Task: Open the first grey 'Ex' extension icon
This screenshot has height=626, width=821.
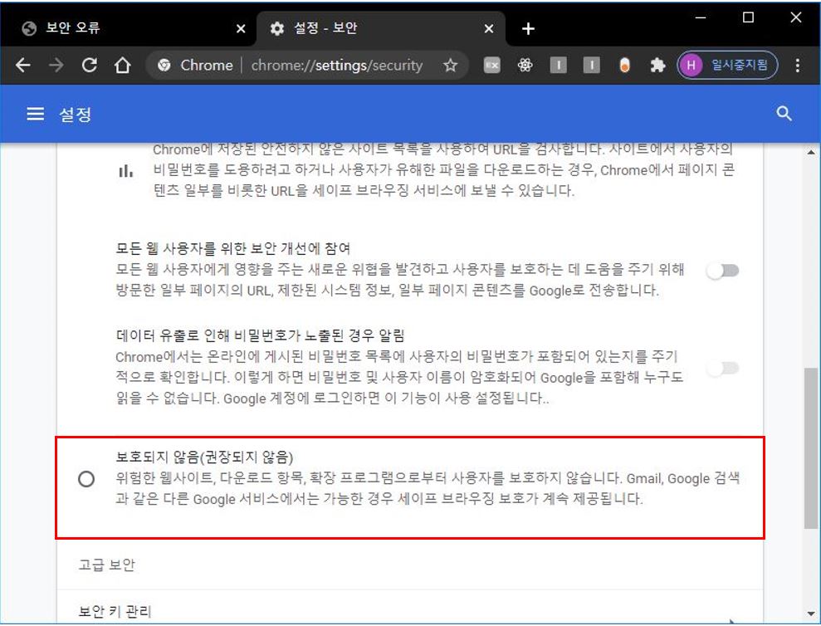Action: [491, 65]
